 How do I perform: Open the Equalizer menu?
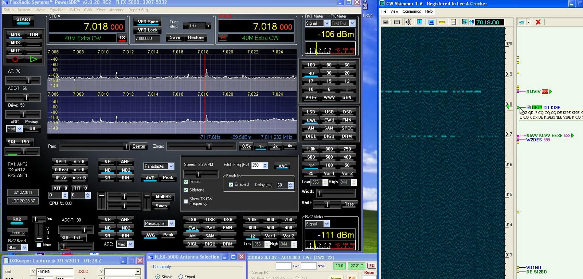tap(57, 10)
